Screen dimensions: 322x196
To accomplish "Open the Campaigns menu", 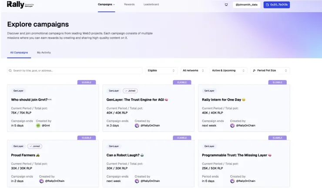I will pyautogui.click(x=106, y=4).
